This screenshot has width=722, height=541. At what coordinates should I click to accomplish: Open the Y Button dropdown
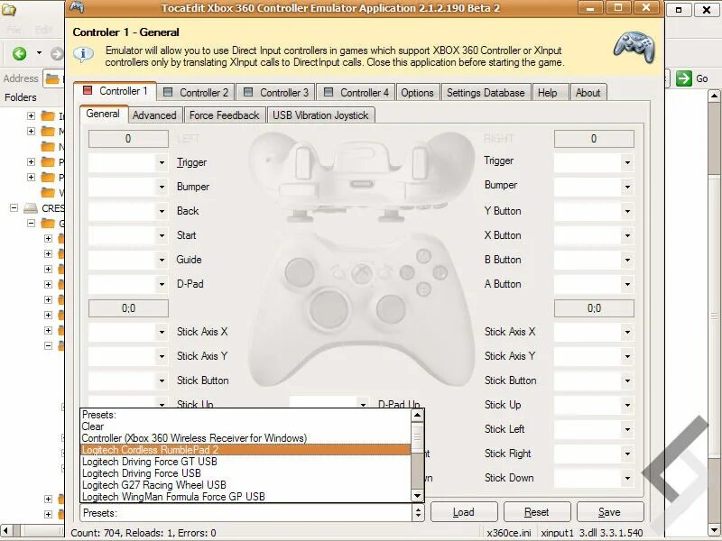[627, 211]
